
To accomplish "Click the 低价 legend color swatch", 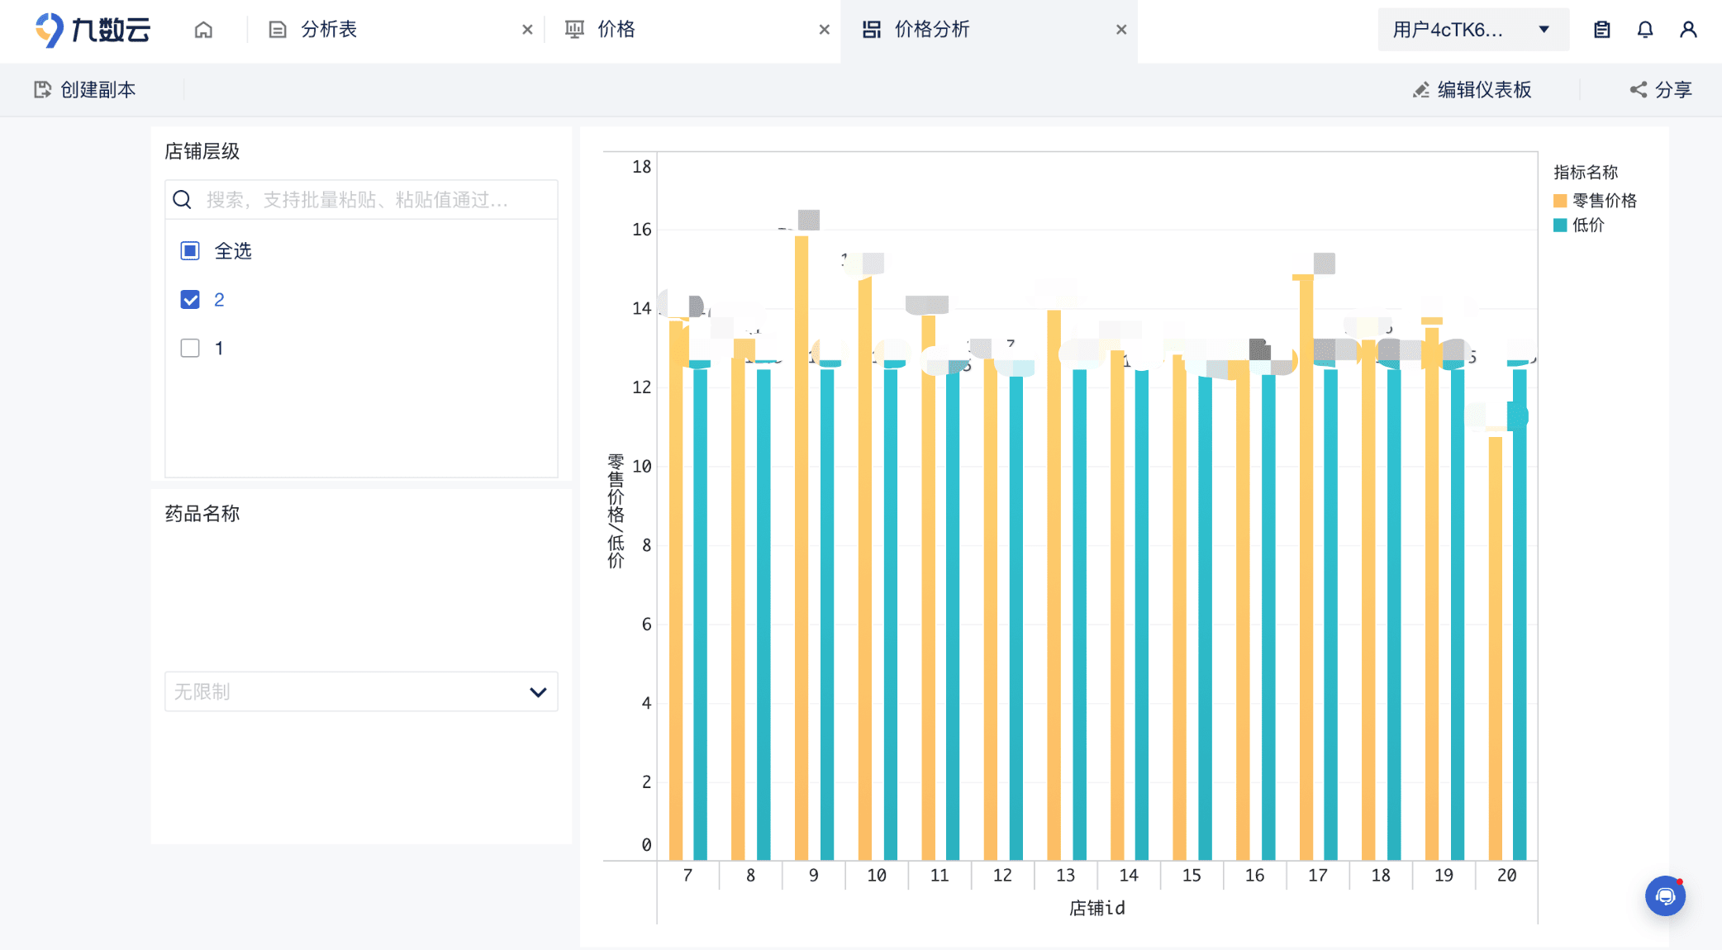I will (1560, 225).
